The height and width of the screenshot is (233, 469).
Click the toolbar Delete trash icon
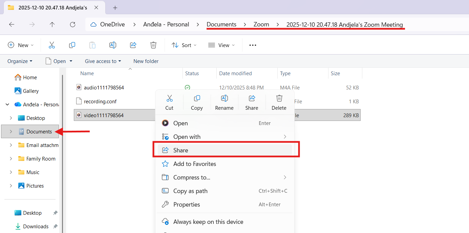point(153,45)
